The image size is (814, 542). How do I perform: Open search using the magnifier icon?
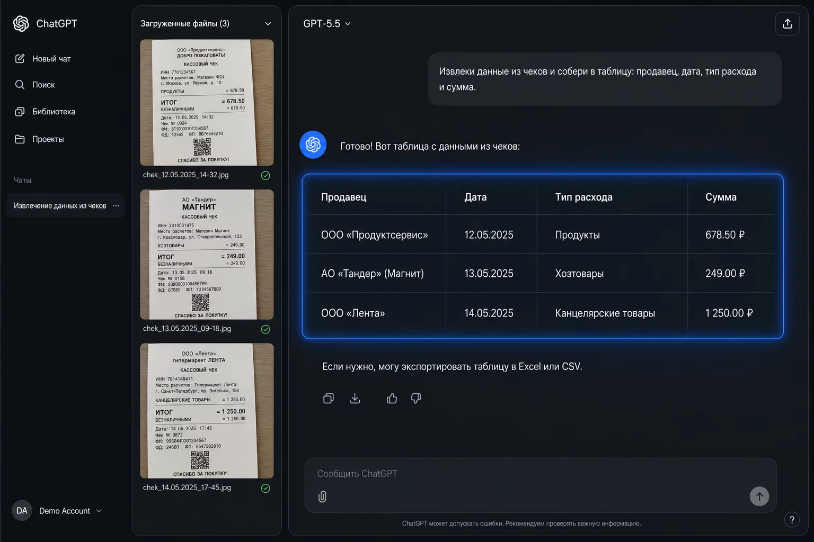click(20, 85)
